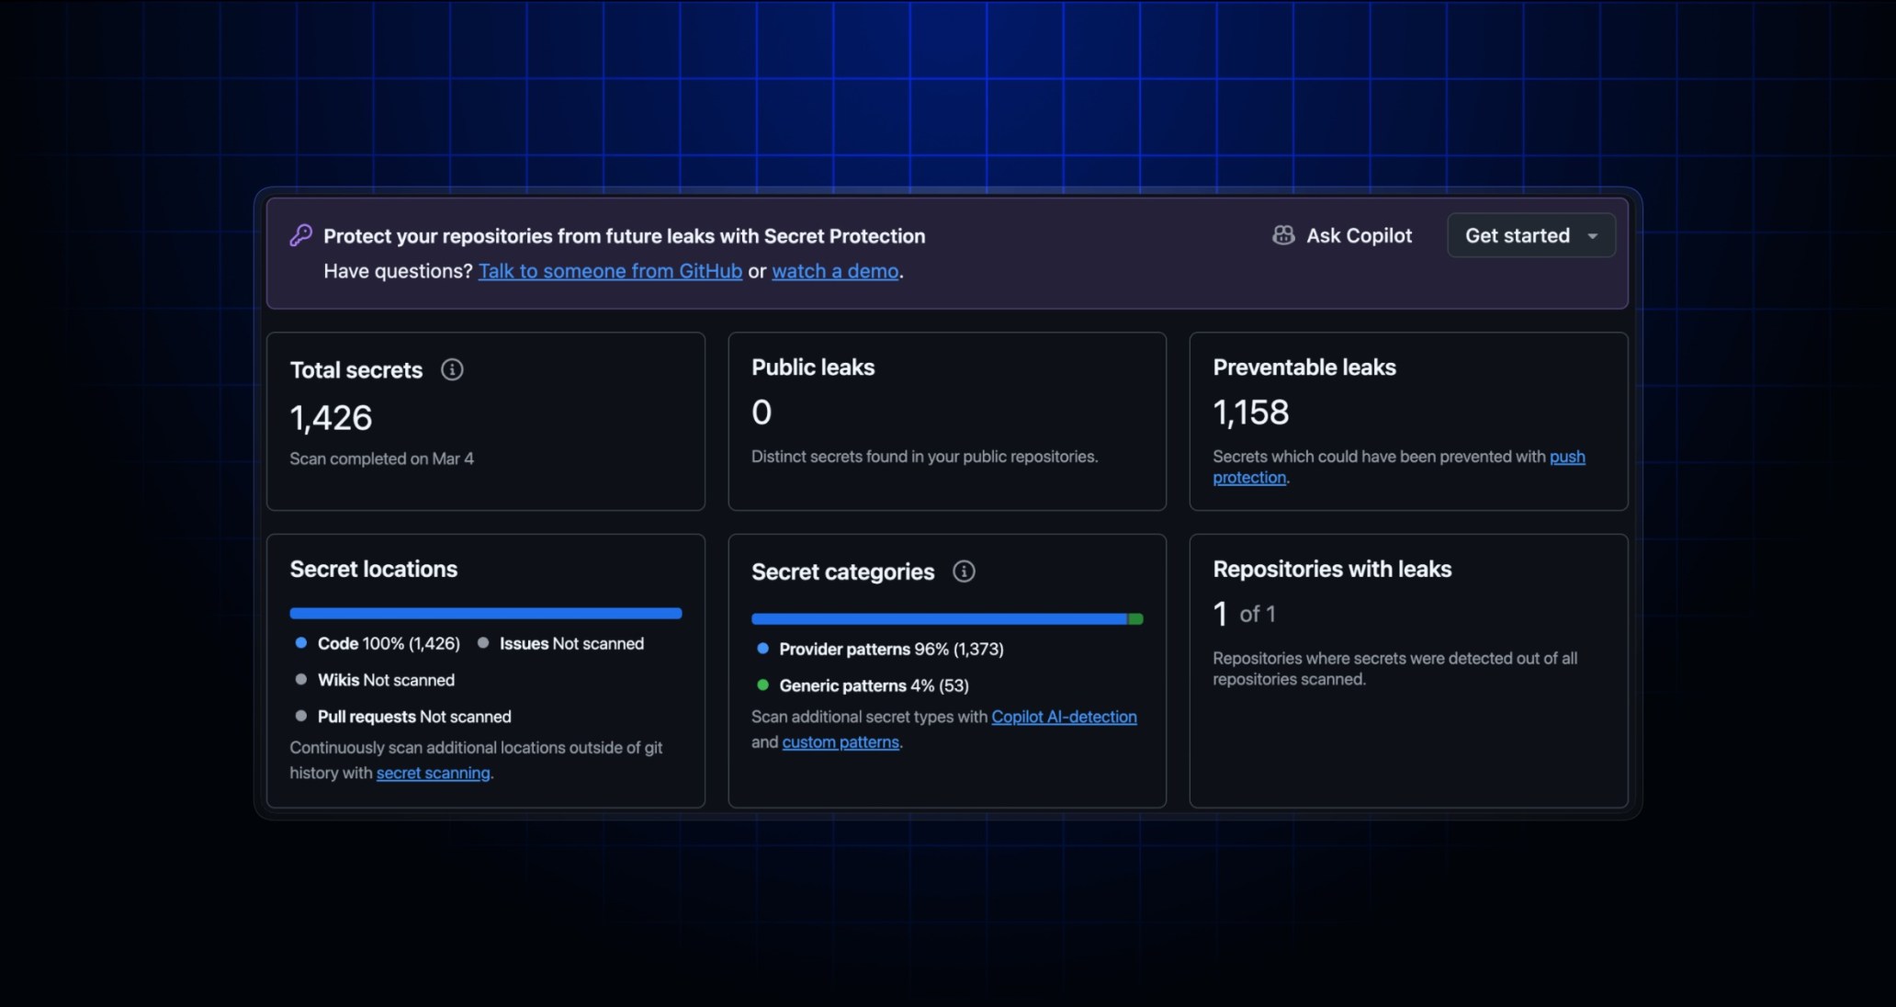Select the Ask Copilot menu item
This screenshot has height=1007, width=1896.
1359,235
